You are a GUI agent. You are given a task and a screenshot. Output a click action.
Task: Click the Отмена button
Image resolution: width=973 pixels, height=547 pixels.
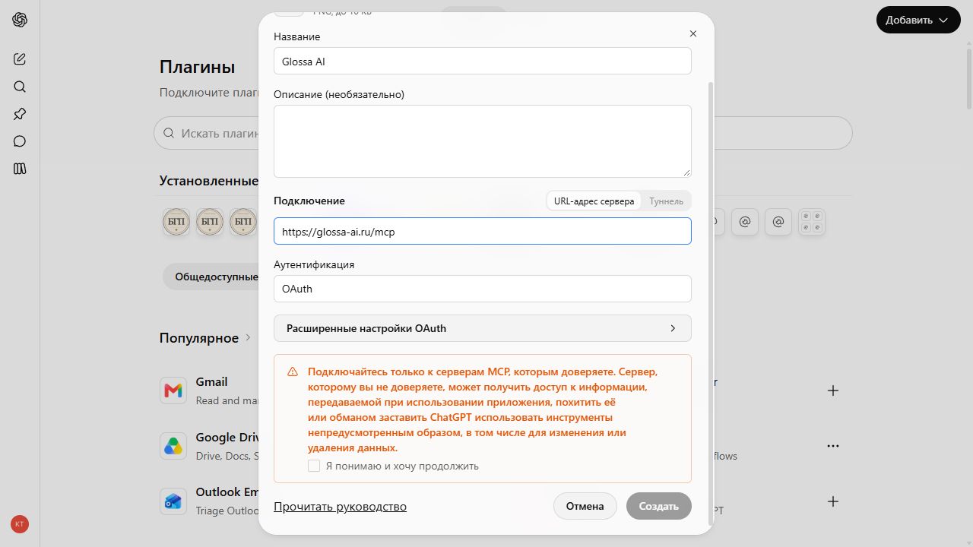585,506
